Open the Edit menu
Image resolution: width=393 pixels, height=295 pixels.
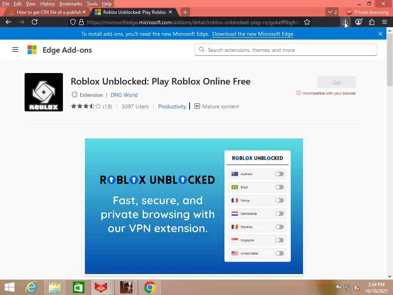pos(18,4)
